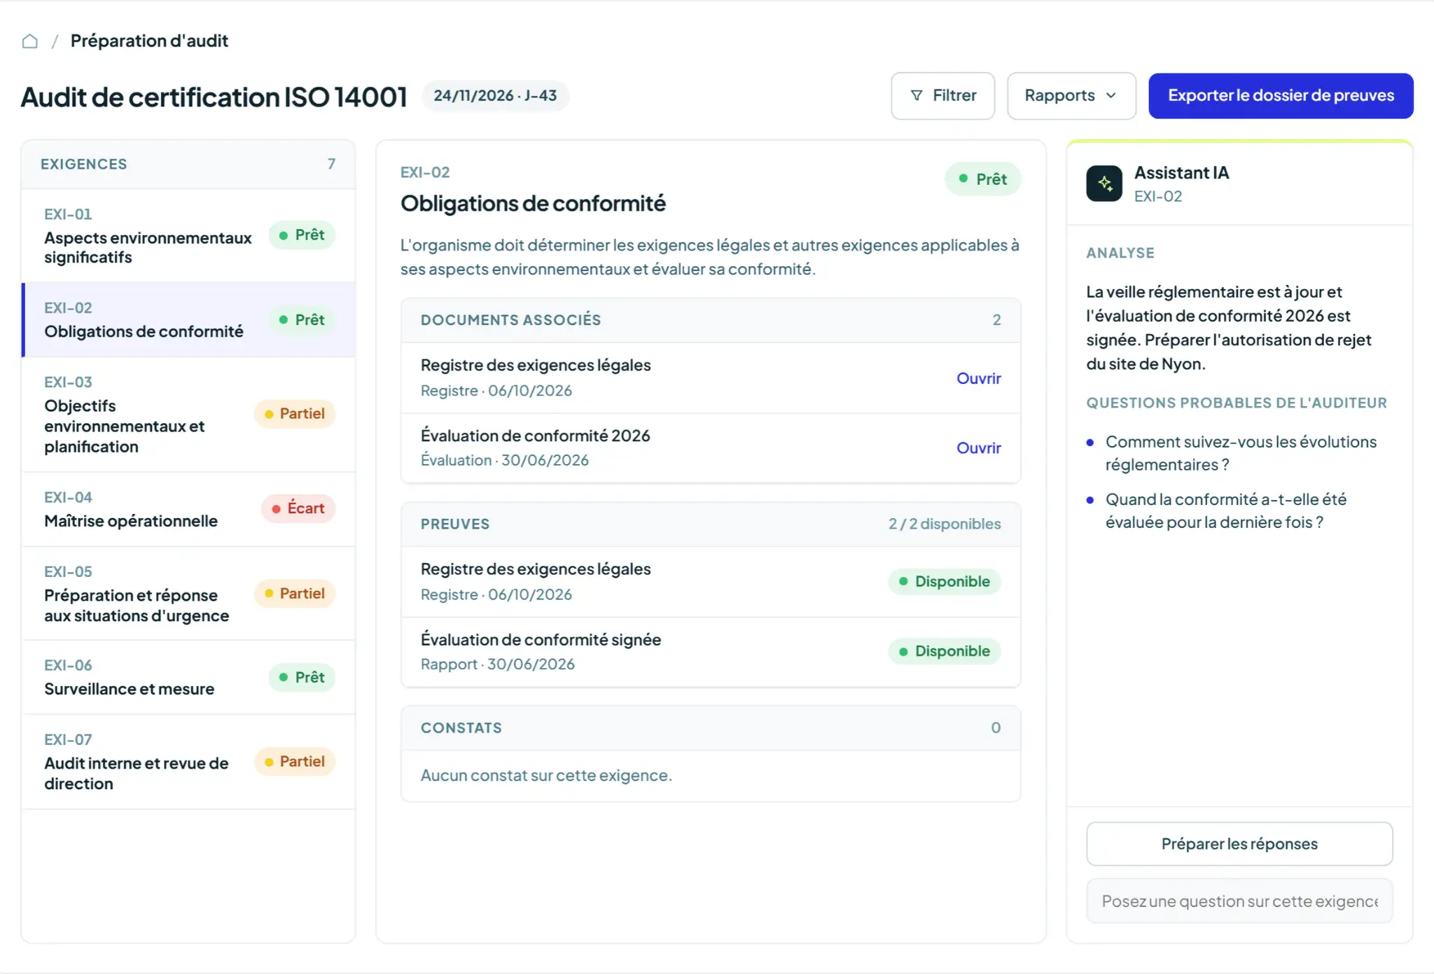This screenshot has width=1434, height=974.
Task: Go to the home icon in breadcrumb
Action: coord(30,41)
